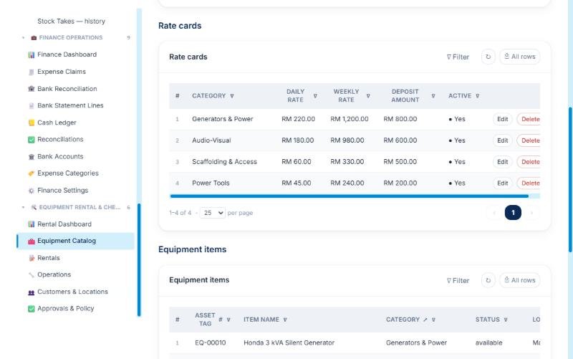Click the Finance Operations briefcase icon

click(34, 38)
